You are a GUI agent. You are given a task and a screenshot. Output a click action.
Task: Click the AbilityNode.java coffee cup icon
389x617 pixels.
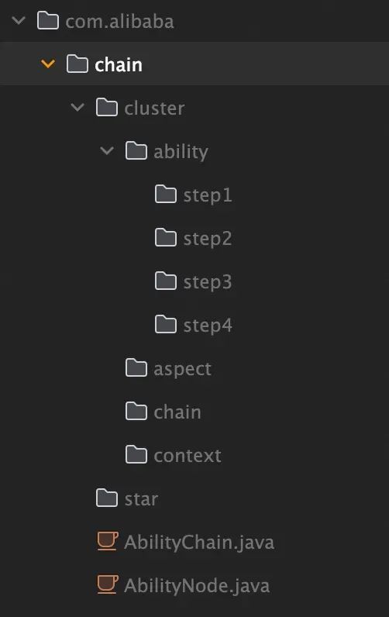pos(108,584)
